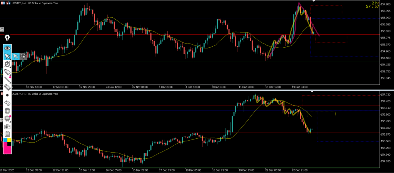Click the small tab icon on the left edge of the H4 chart
394x173 pixels.
(x=2, y=29)
